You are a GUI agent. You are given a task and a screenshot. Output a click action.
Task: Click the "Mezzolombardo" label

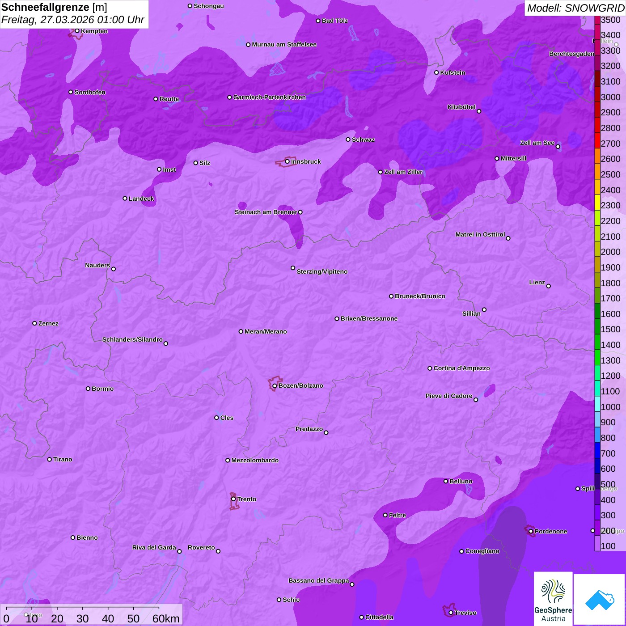(x=255, y=460)
